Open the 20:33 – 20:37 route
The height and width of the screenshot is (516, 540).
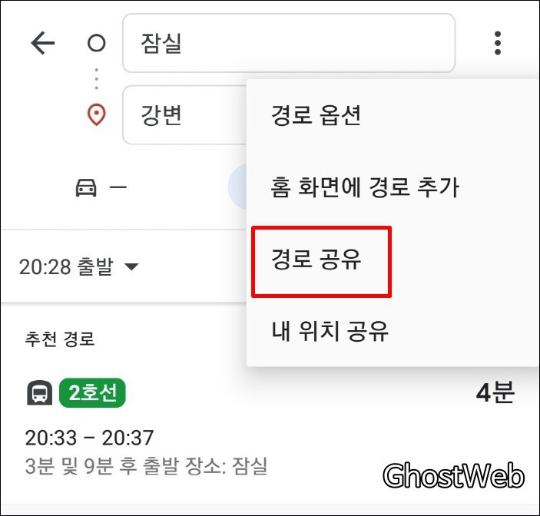(x=89, y=438)
